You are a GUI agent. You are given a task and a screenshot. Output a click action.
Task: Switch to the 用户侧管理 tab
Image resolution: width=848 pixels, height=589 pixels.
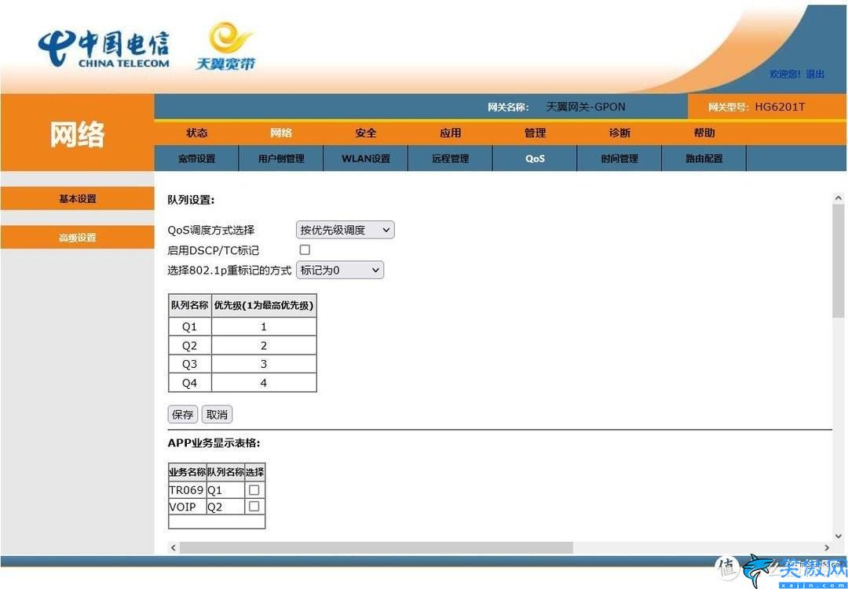[x=281, y=159]
